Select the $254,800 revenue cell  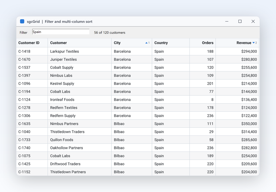tap(237, 75)
